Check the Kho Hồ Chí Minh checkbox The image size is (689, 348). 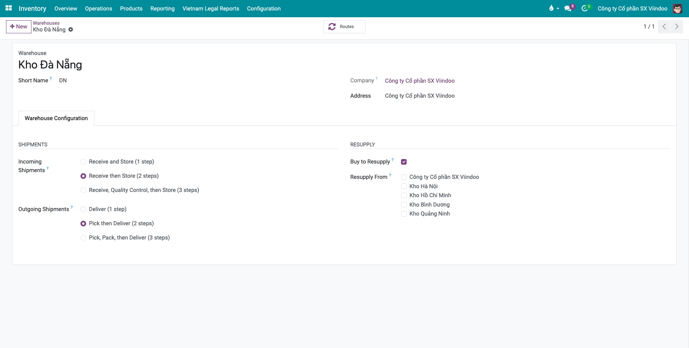[404, 195]
